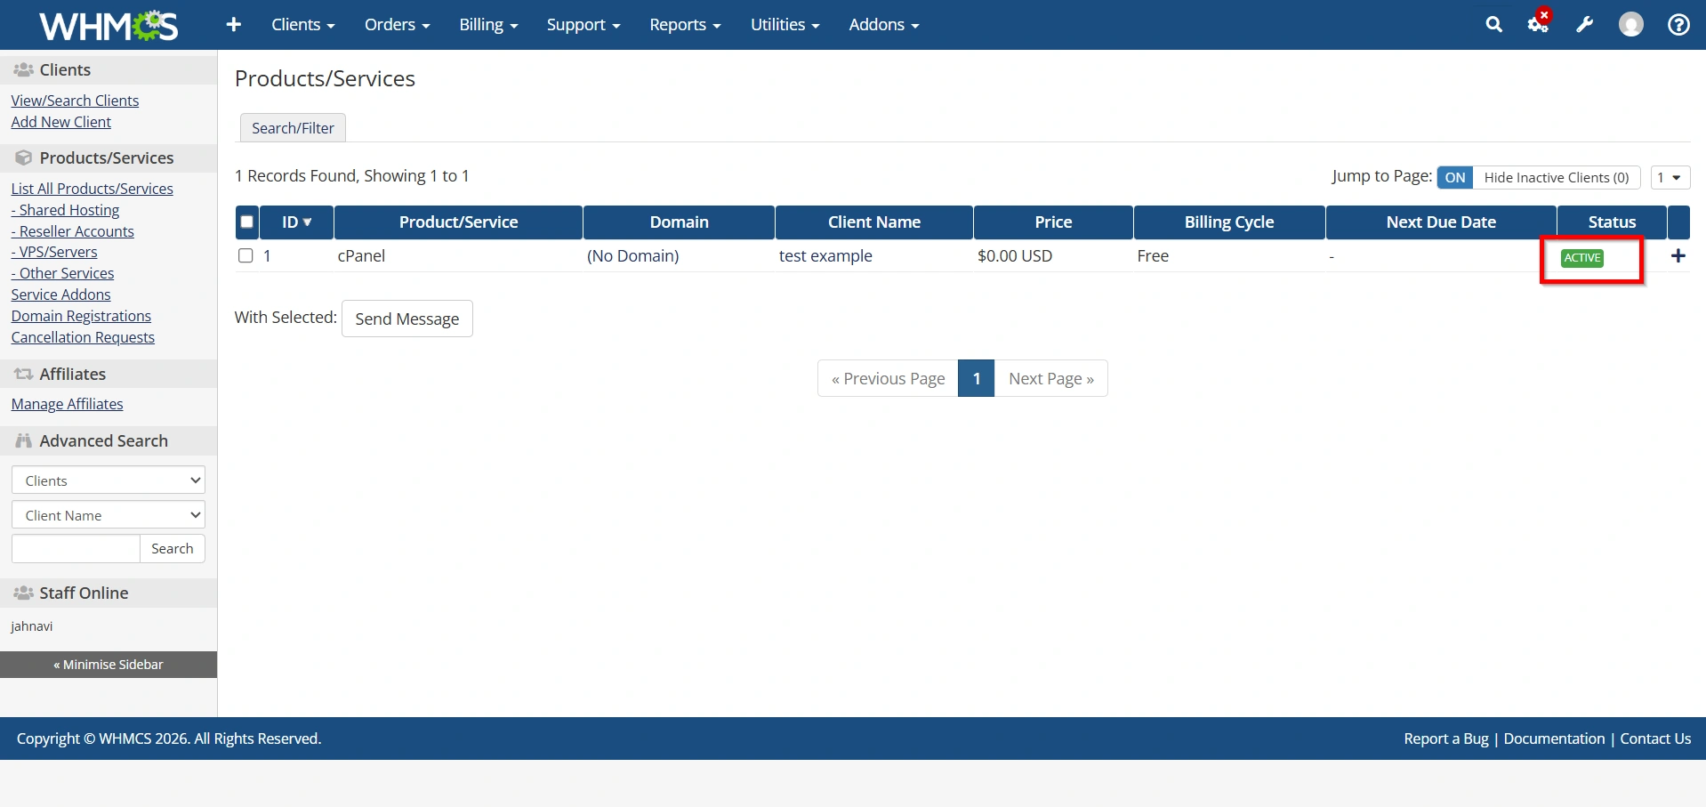Open Service Addons link
The height and width of the screenshot is (807, 1706).
tap(61, 295)
